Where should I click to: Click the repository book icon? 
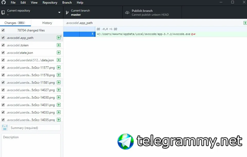click(3, 12)
